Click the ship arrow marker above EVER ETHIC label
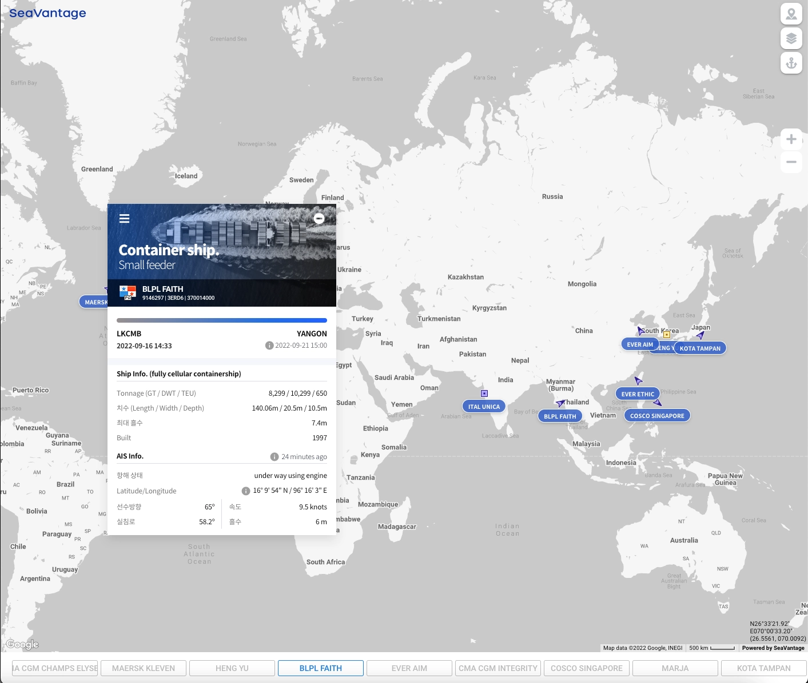This screenshot has height=683, width=808. coord(638,380)
